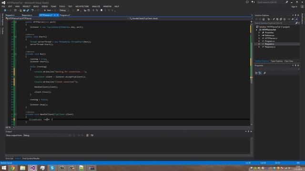This screenshot has height=171, width=305.
Task: Open the EDIT menu
Action: coord(10,6)
